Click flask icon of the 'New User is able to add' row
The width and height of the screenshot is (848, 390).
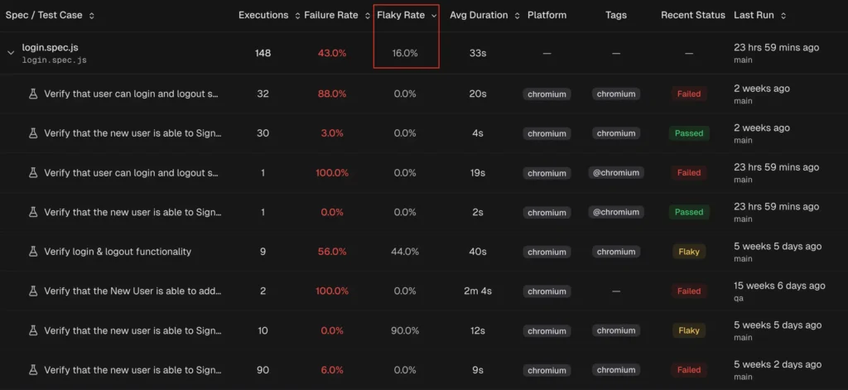(34, 291)
